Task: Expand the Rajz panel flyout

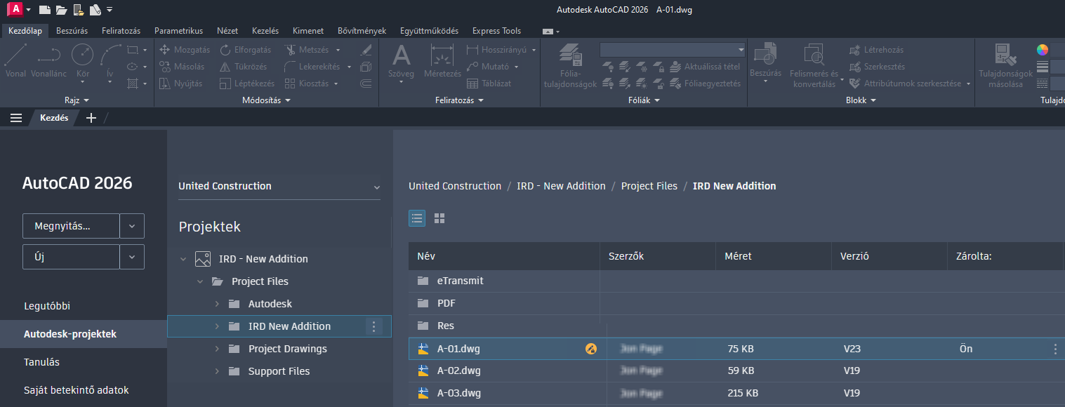Action: pyautogui.click(x=77, y=100)
